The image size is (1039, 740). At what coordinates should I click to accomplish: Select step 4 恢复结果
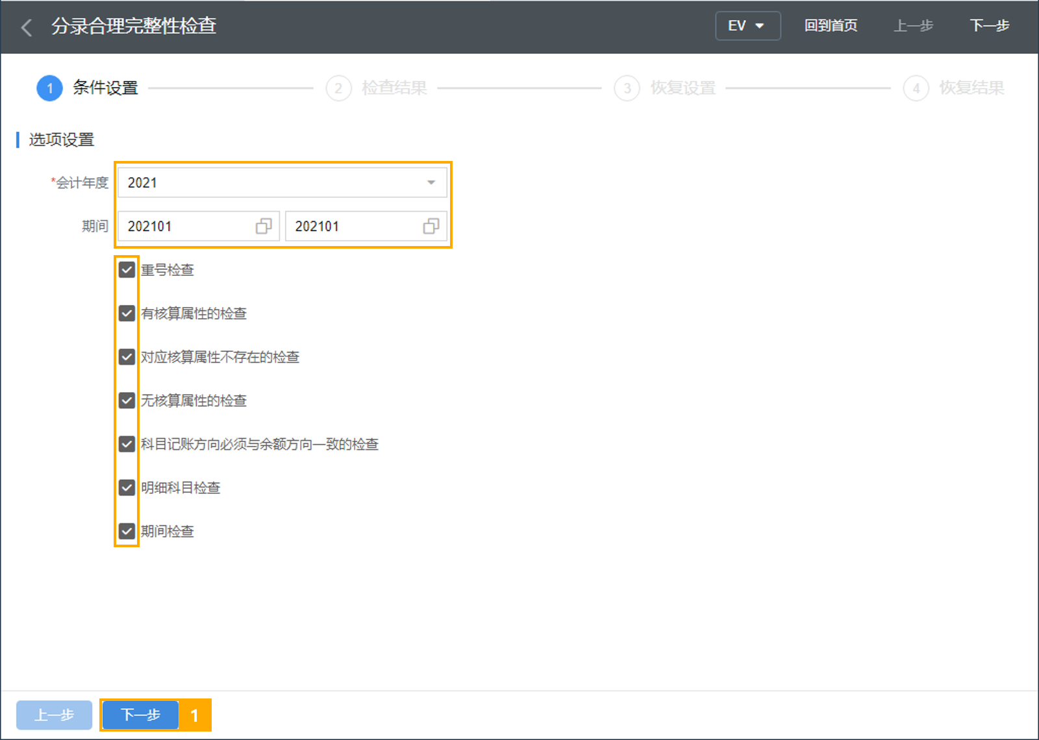pos(953,88)
